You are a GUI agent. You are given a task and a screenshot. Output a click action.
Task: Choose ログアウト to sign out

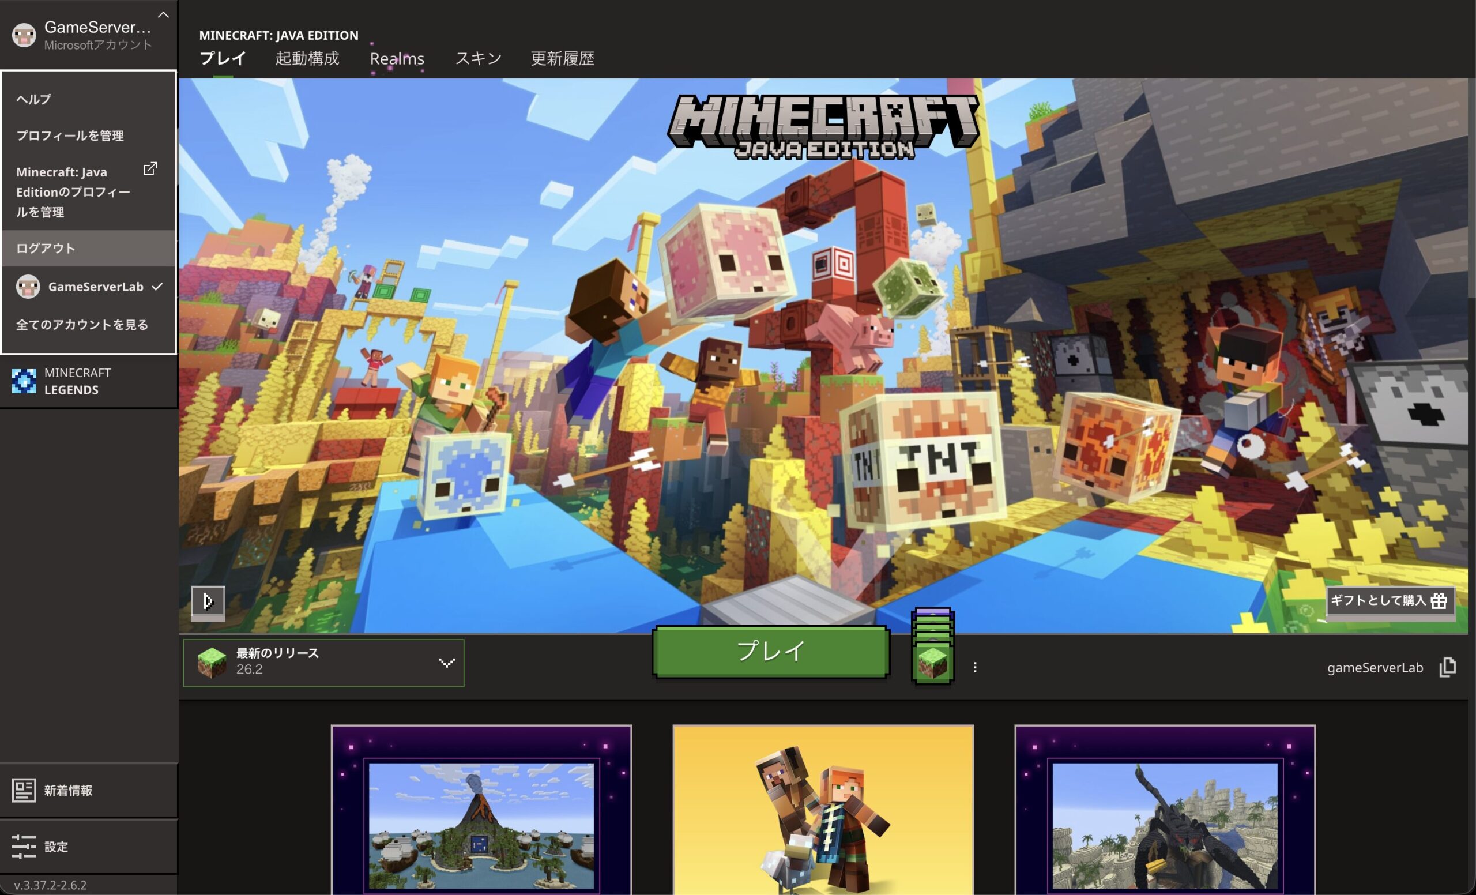point(89,248)
